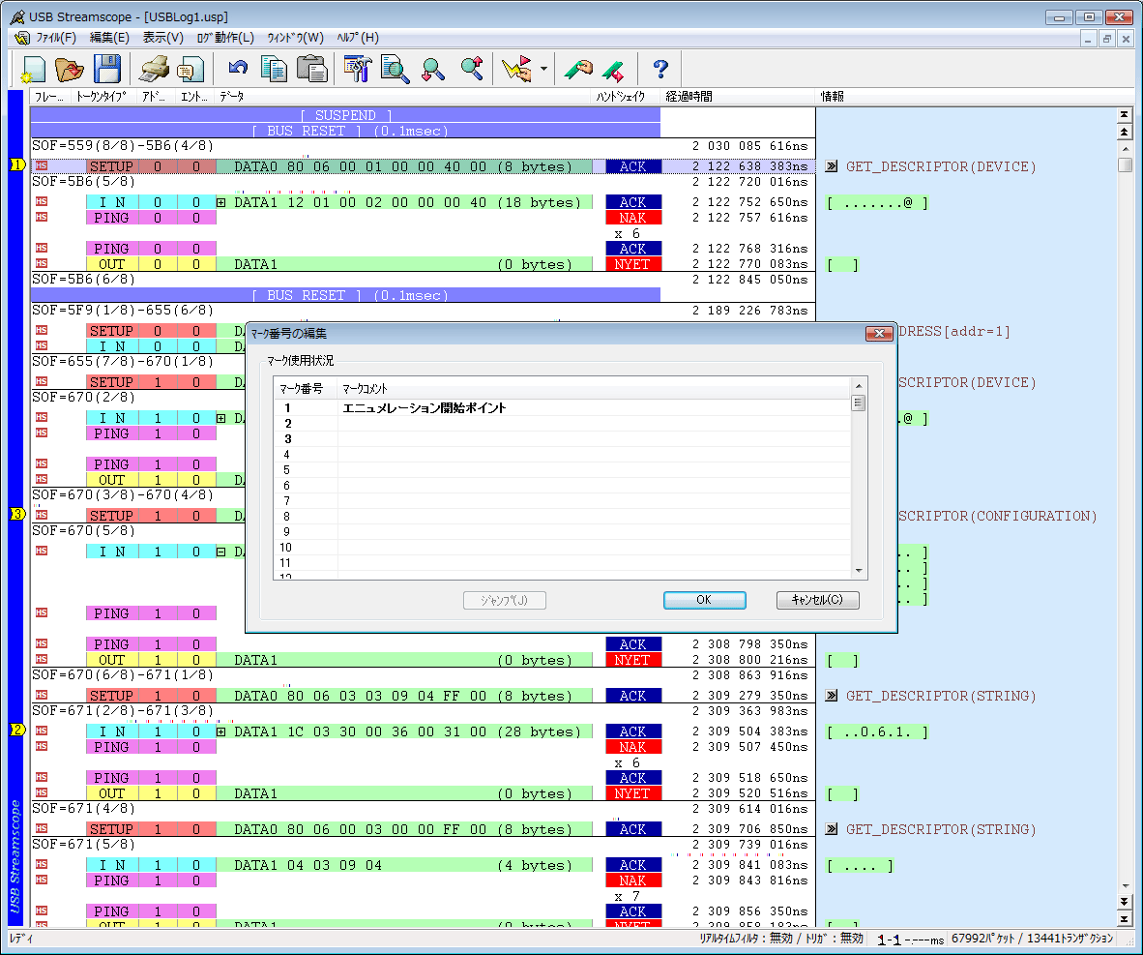Viewport: 1143px width, 955px height.
Task: Open the ウィンドウ(W) menu
Action: click(x=295, y=37)
